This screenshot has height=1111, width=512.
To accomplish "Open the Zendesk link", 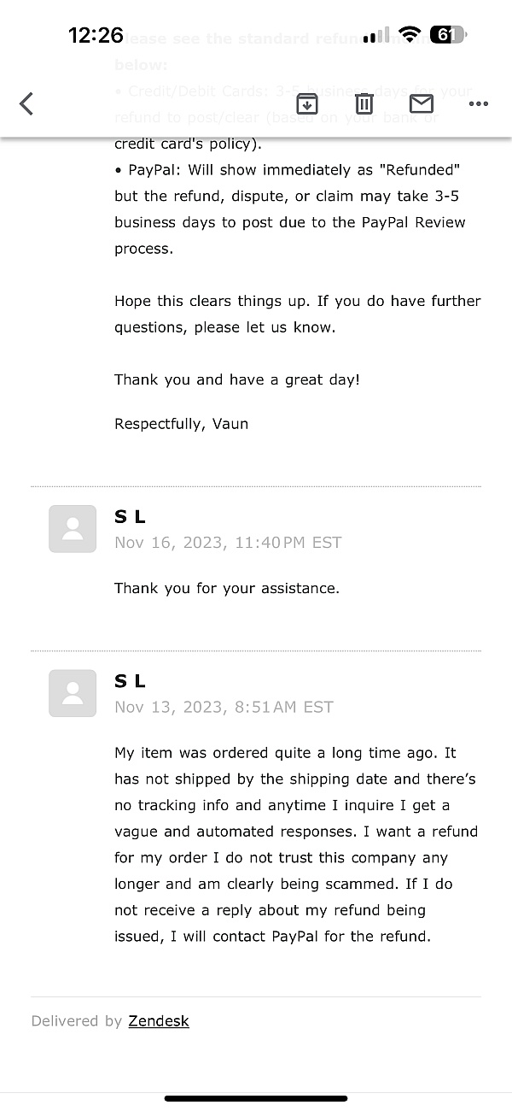I will point(159,1020).
